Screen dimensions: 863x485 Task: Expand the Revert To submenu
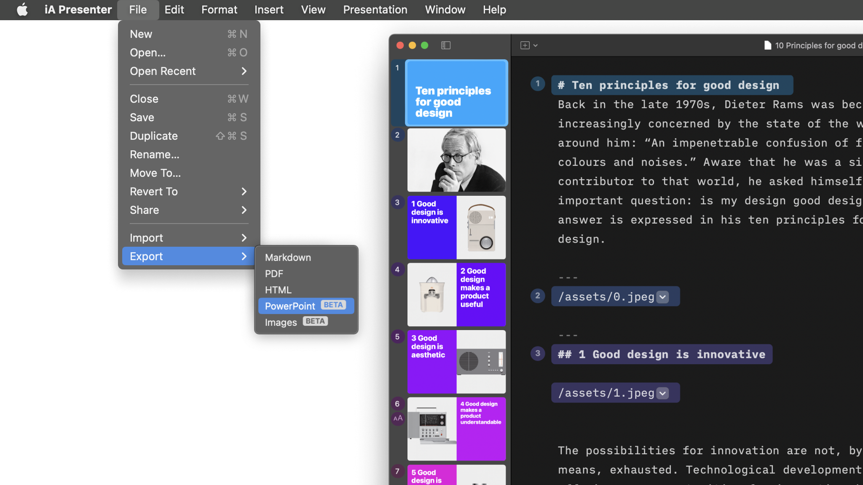(189, 192)
